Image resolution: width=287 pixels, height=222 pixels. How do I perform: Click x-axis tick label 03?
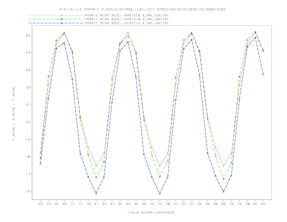(x=48, y=204)
